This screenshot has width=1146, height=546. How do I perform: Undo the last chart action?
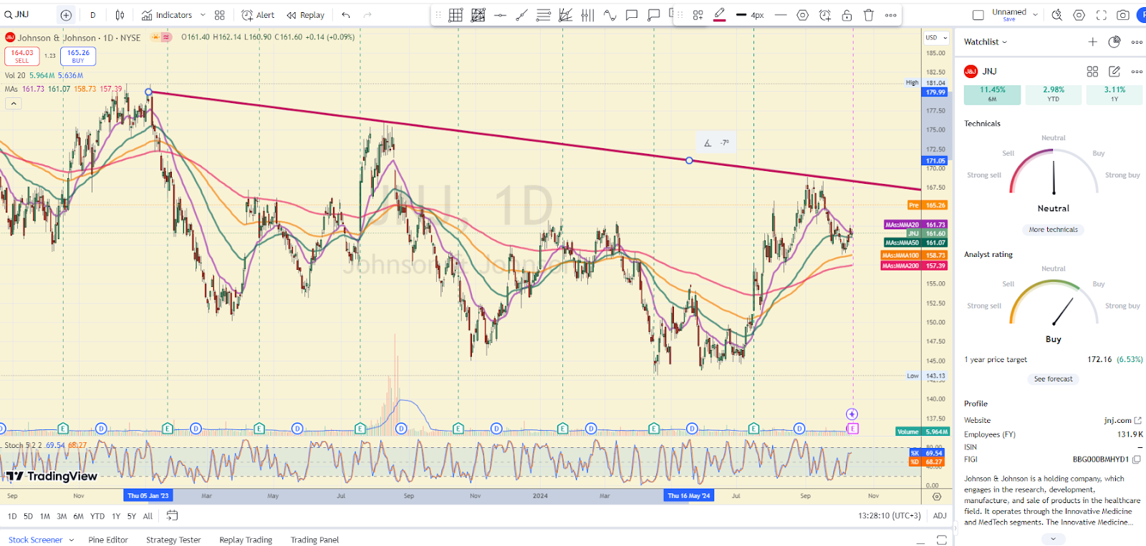pyautogui.click(x=346, y=15)
